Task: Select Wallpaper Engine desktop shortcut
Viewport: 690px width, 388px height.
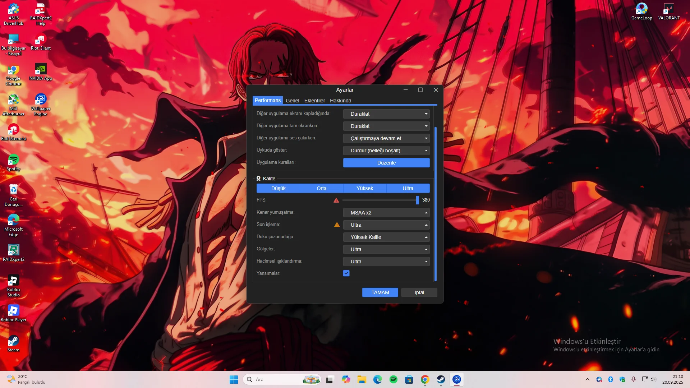Action: [41, 105]
